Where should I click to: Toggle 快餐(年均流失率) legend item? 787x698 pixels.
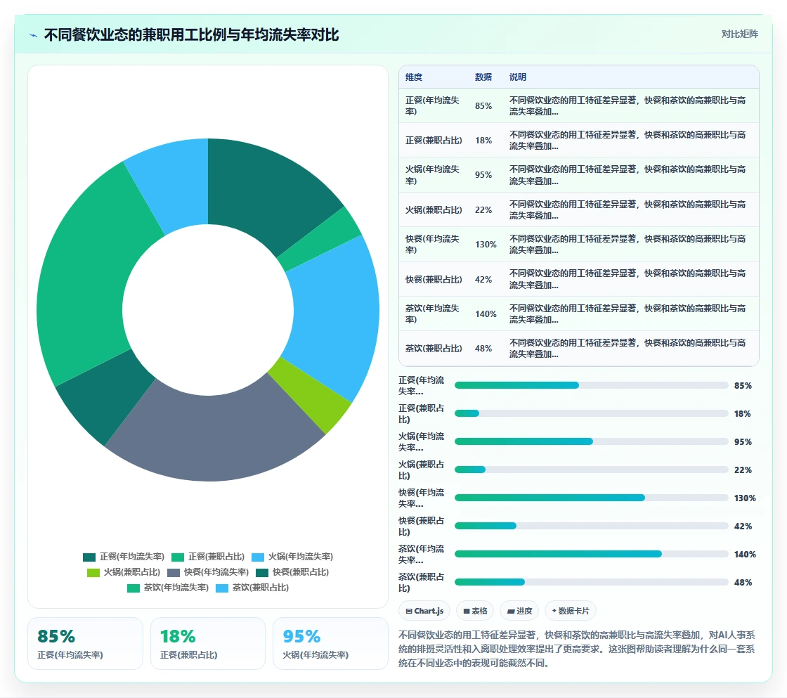(208, 572)
